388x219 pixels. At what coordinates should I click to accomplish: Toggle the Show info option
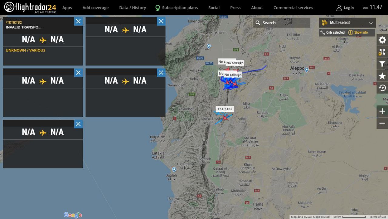coord(358,32)
